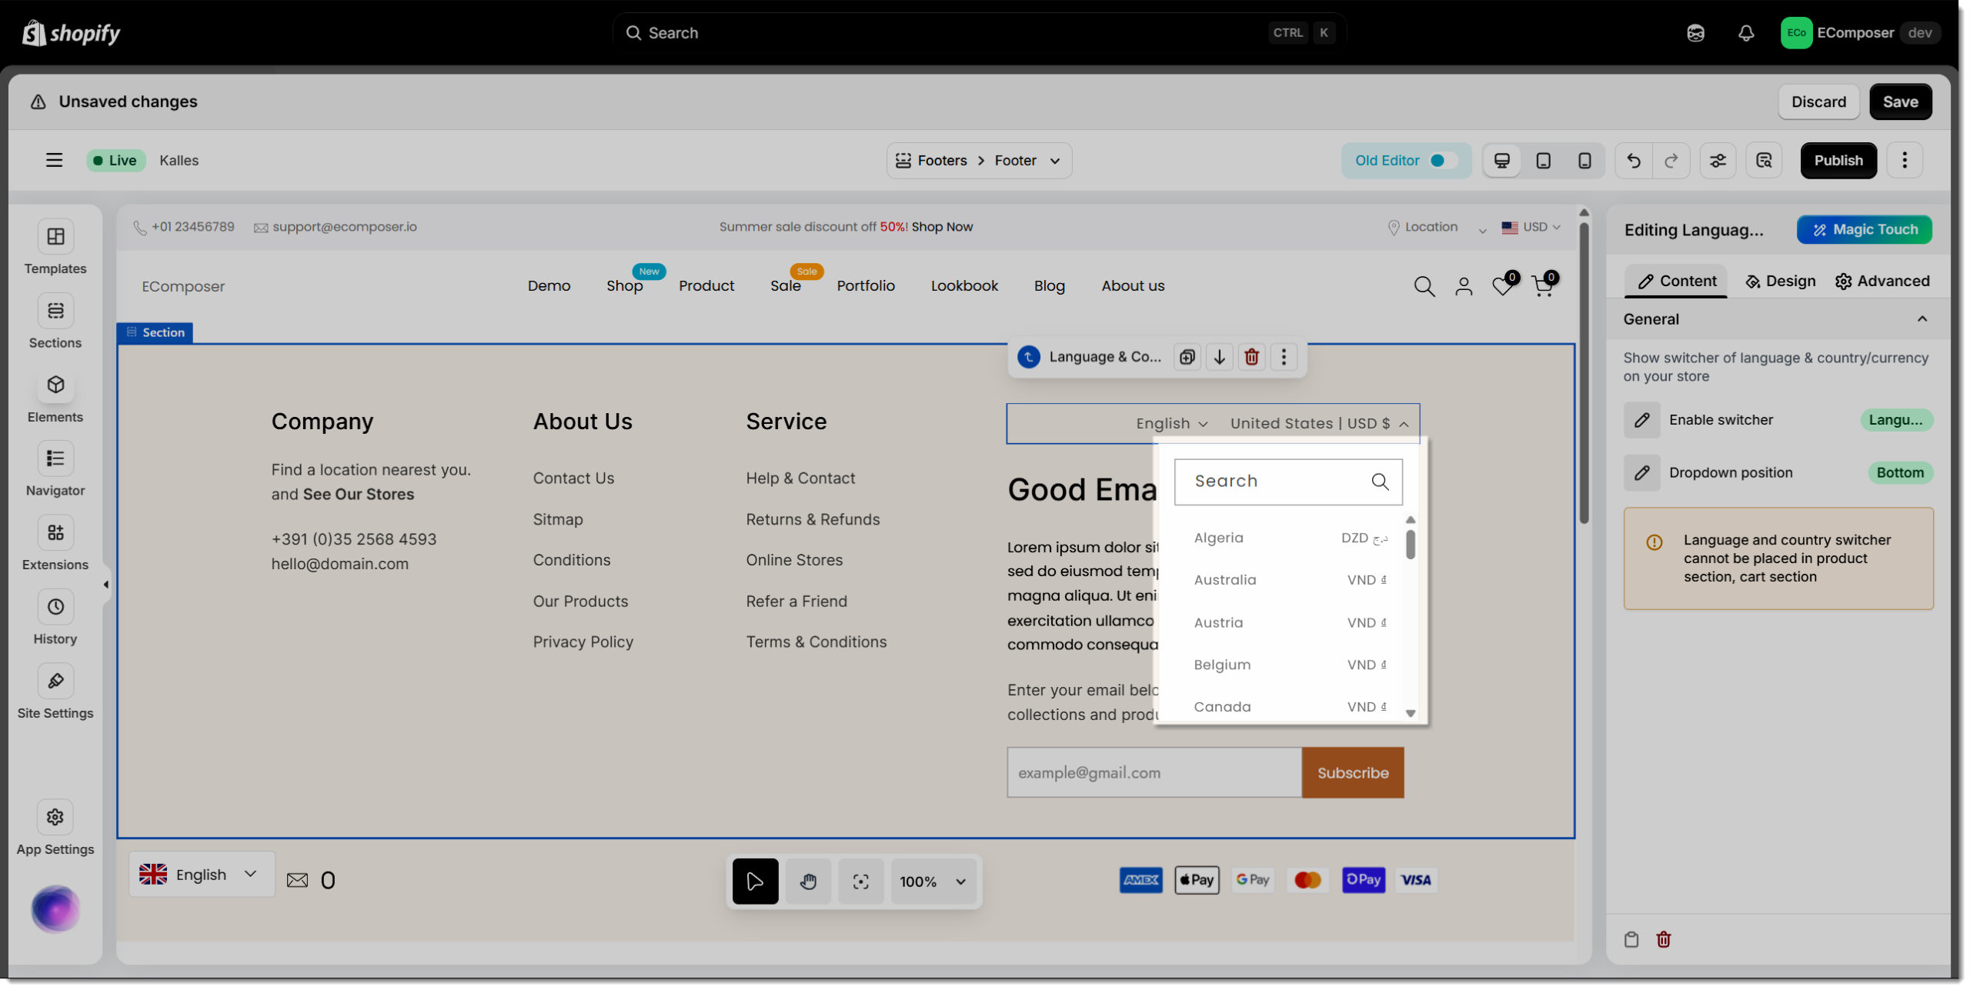Viewport: 1970px width, 990px height.
Task: Collapse the General section
Action: point(1922,319)
